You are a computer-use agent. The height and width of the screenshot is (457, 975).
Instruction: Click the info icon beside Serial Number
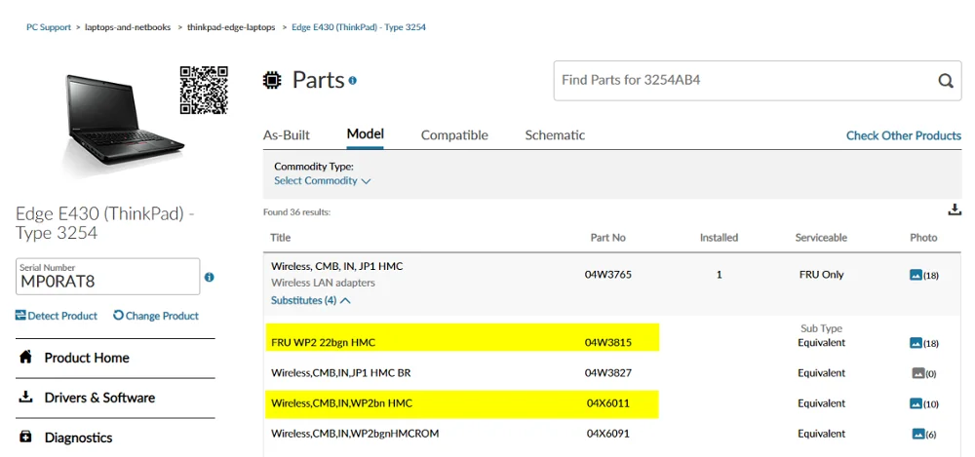point(209,277)
